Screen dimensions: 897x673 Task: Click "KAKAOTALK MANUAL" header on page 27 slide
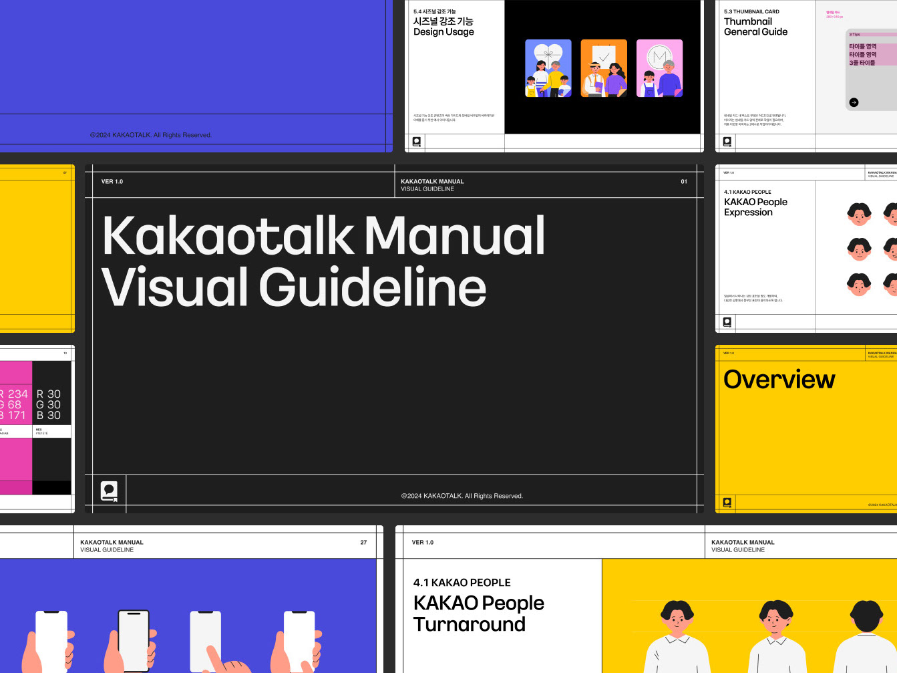pyautogui.click(x=112, y=543)
